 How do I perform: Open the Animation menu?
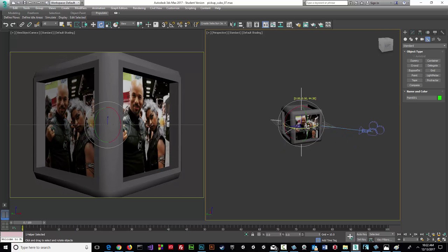pos(98,8)
